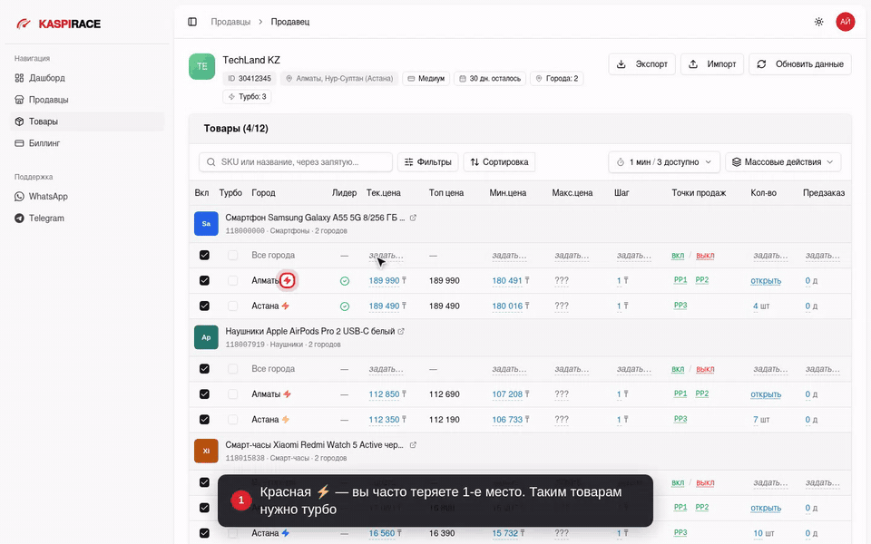The width and height of the screenshot is (871, 544).
Task: Click the green leader checkmark for Астана
Action: point(345,306)
